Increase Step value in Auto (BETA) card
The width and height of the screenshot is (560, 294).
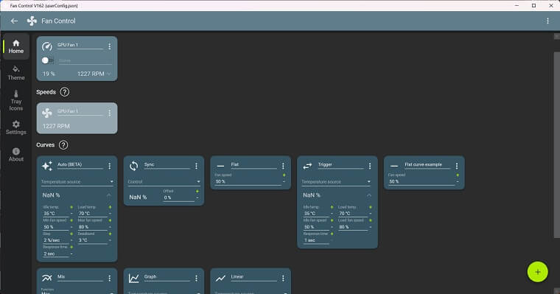[71, 234]
